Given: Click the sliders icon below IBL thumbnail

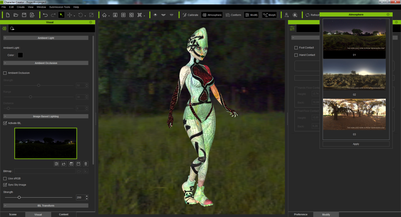Looking at the screenshot, I should tap(57, 164).
